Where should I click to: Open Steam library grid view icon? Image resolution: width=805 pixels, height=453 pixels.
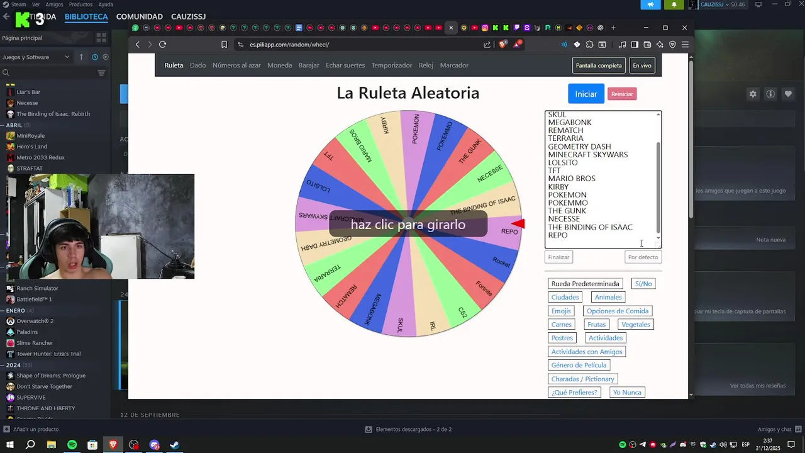pyautogui.click(x=101, y=38)
